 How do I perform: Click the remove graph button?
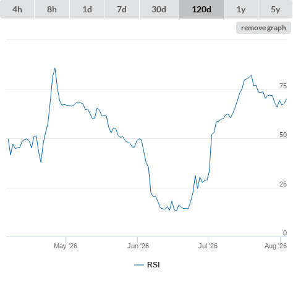pos(263,28)
